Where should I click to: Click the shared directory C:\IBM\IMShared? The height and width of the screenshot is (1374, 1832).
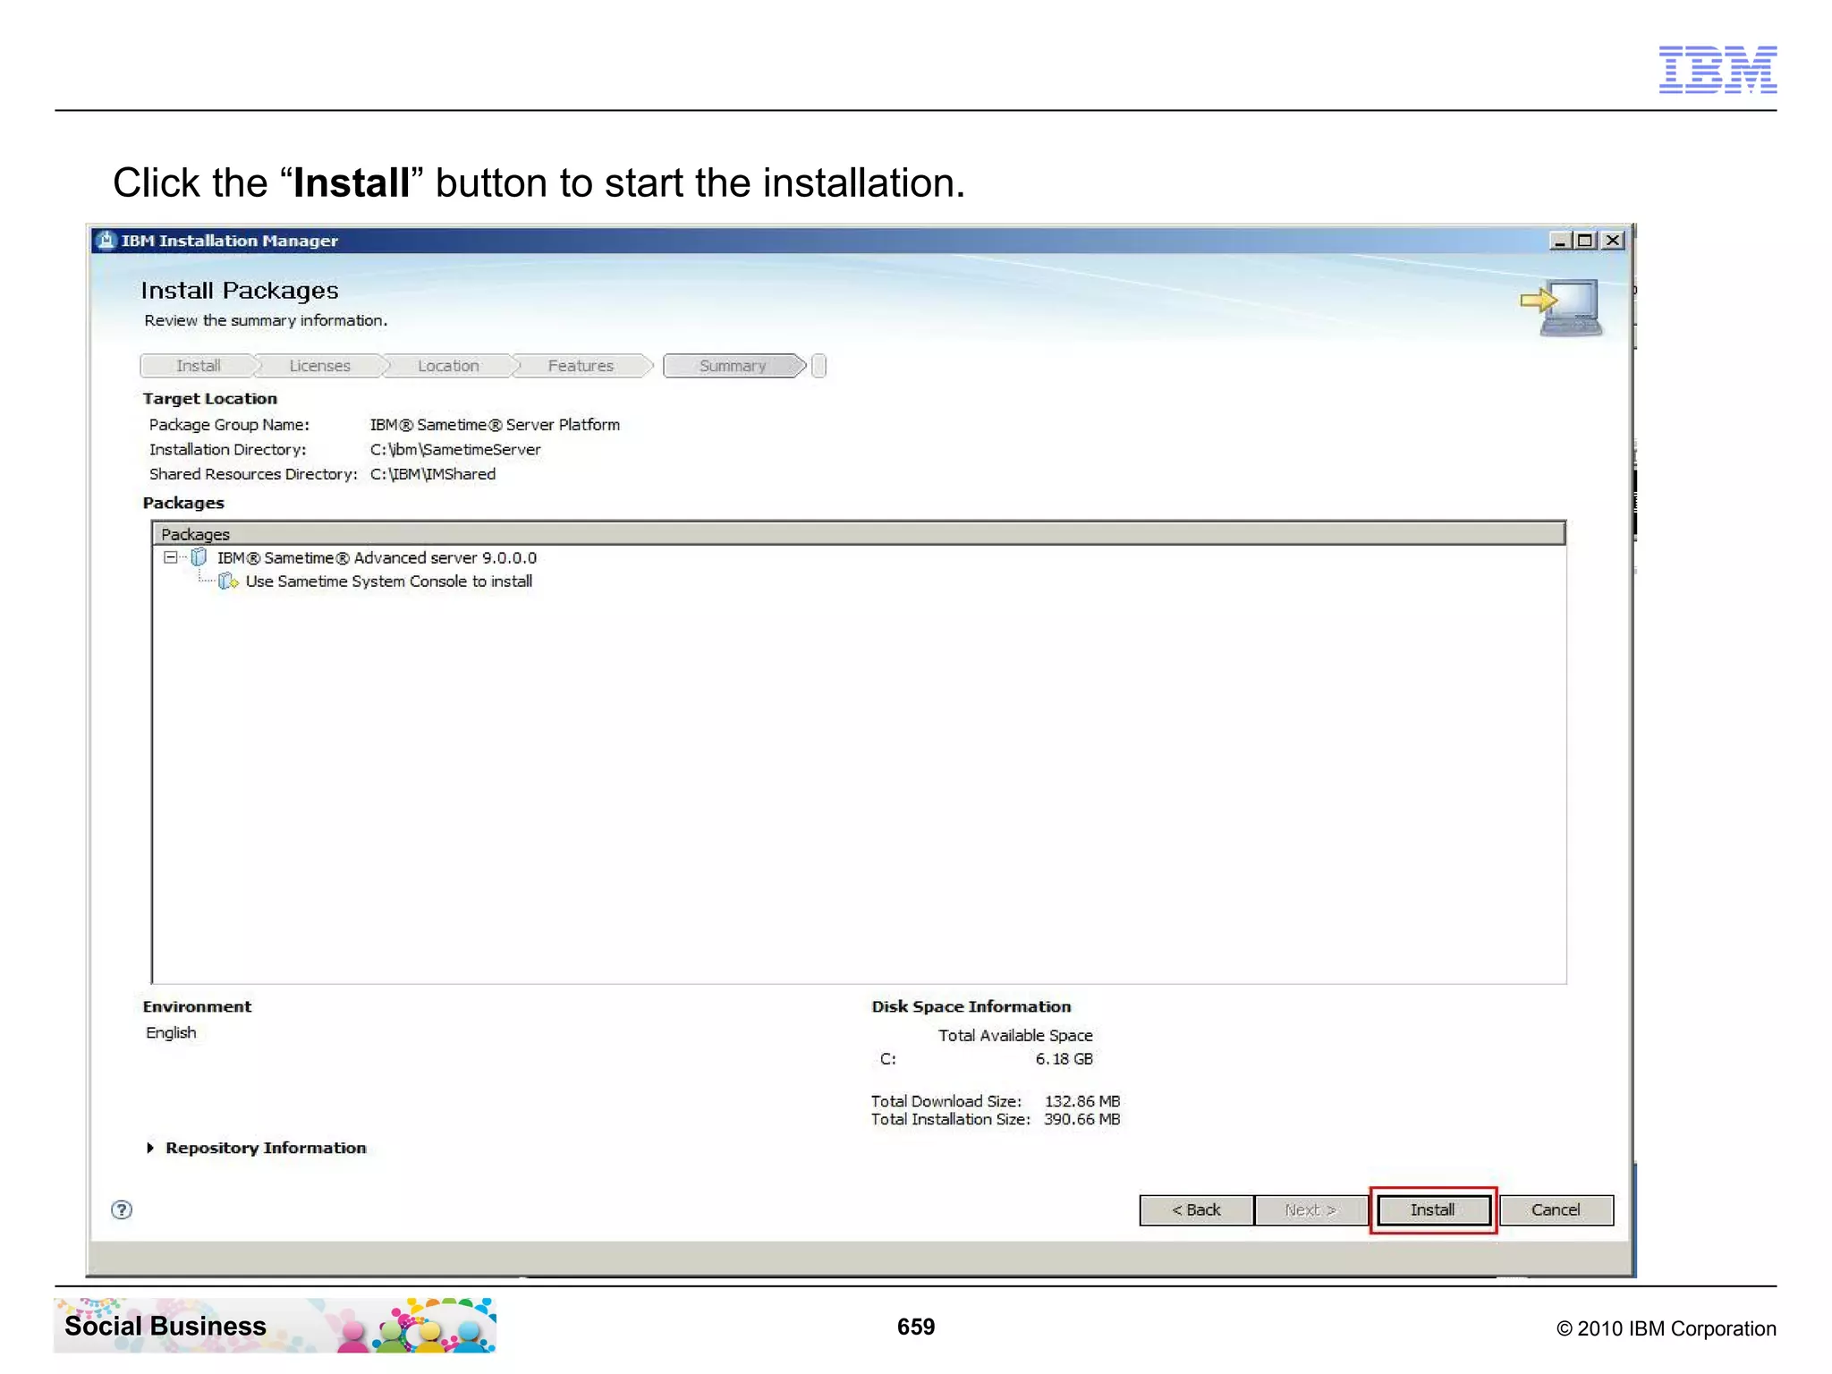pyautogui.click(x=433, y=474)
